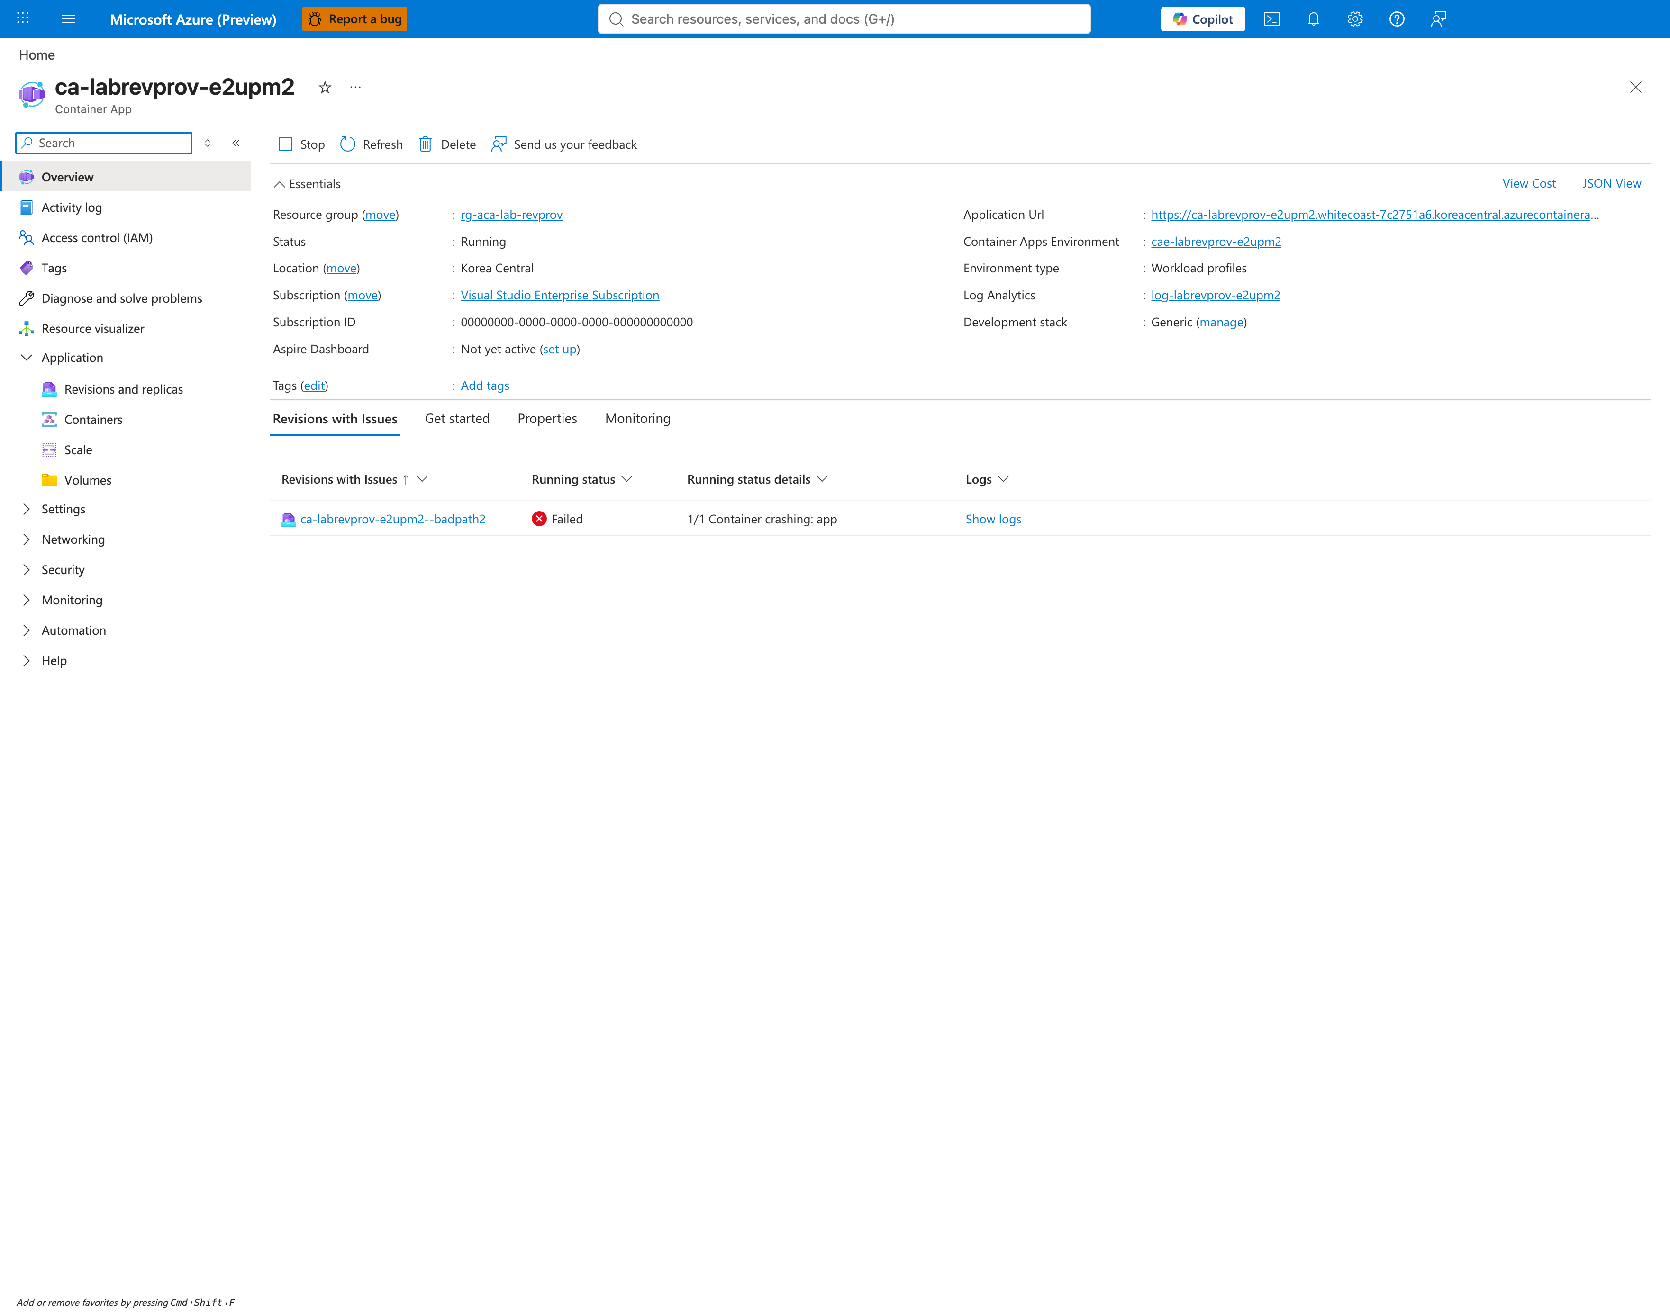Click Send us your feedback
The width and height of the screenshot is (1670, 1312).
pos(564,144)
